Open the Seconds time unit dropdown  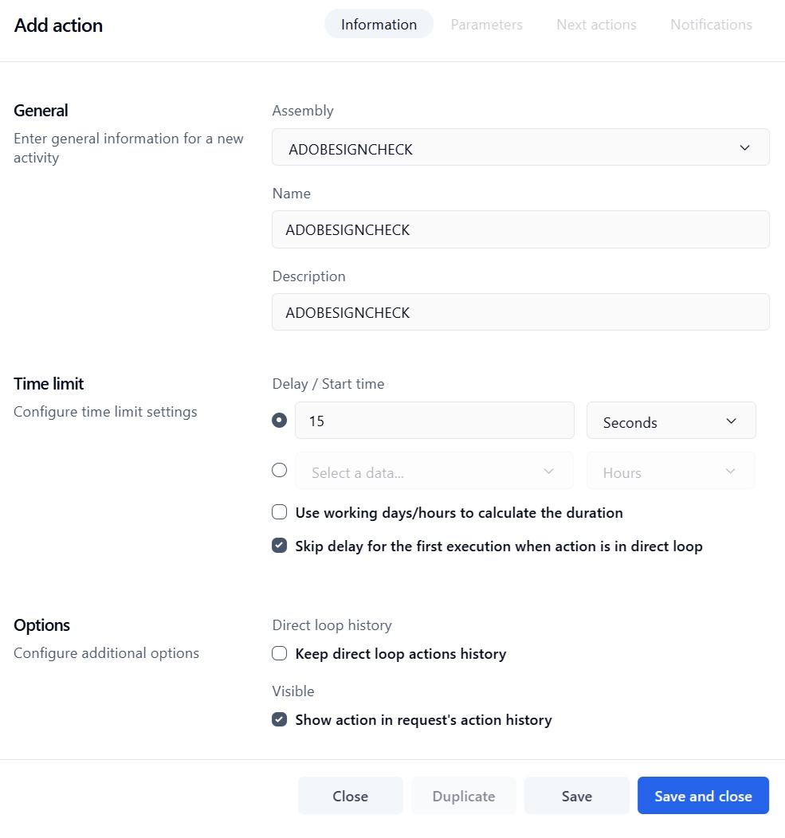[x=671, y=421]
